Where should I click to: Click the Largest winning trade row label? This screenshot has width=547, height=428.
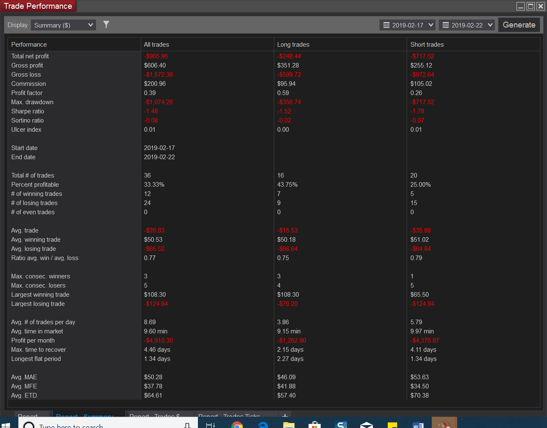click(x=40, y=295)
